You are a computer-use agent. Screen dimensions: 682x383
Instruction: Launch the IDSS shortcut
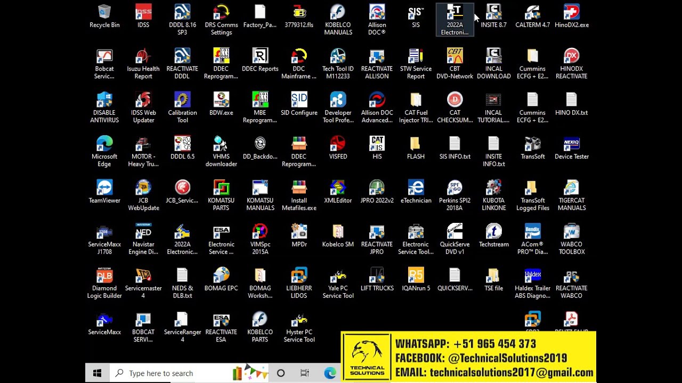[x=143, y=16]
